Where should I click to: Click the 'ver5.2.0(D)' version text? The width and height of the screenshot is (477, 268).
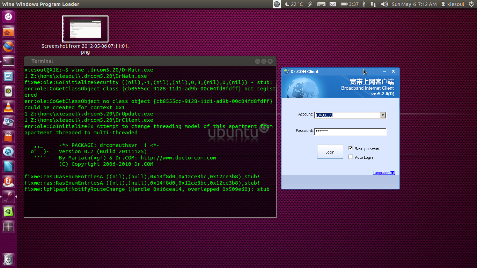pos(383,94)
